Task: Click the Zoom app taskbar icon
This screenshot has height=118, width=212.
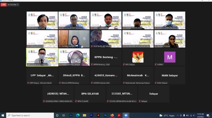Action: 126,115
